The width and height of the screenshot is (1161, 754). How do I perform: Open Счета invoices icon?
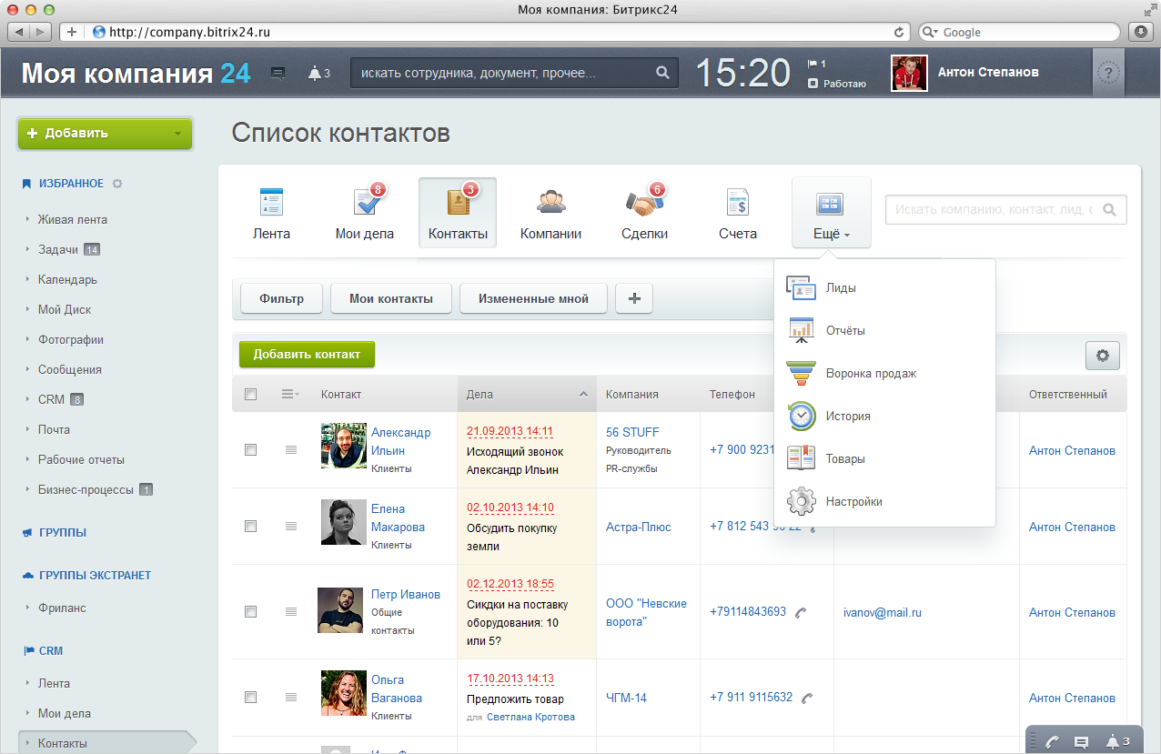pos(738,202)
